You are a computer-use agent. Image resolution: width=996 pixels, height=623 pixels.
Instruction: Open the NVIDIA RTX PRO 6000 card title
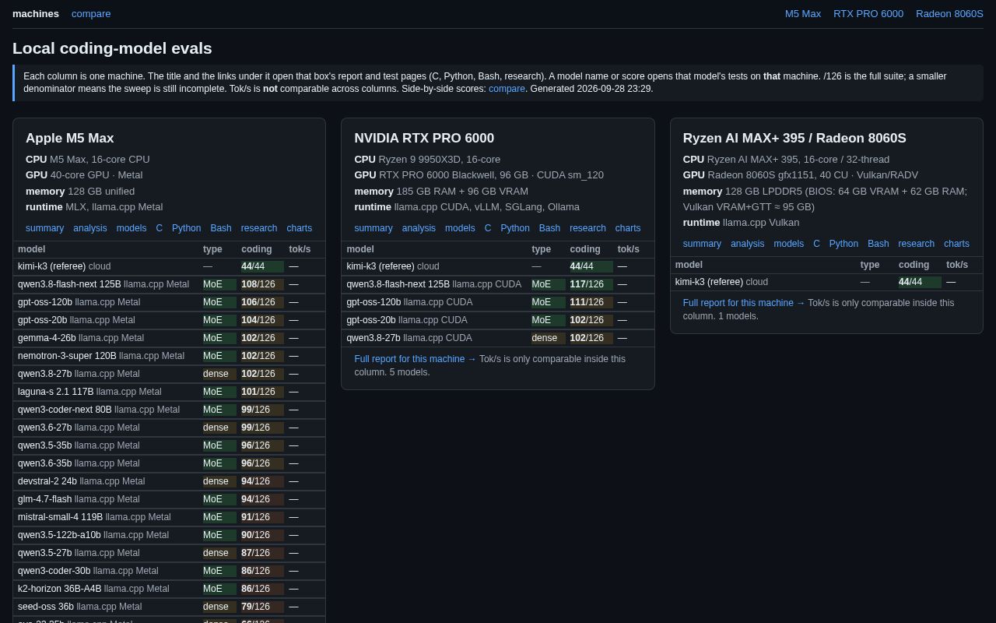(424, 138)
